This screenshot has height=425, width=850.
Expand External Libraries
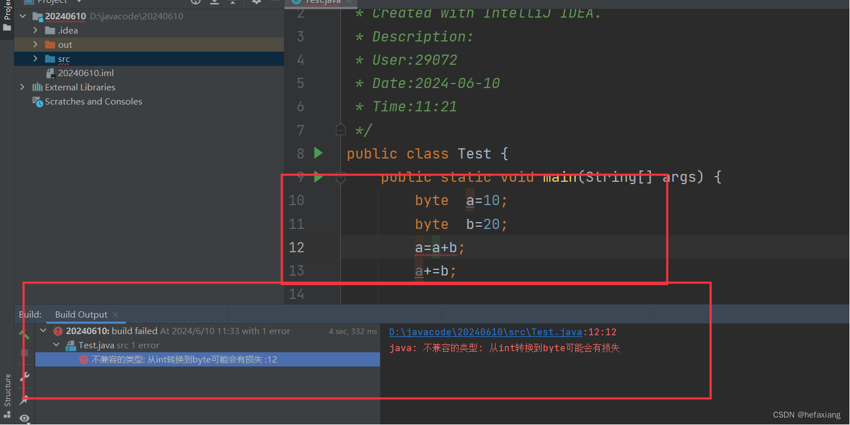(x=22, y=87)
